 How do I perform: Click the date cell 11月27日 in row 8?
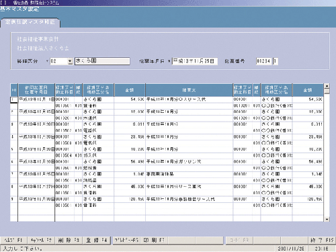pyautogui.click(x=36, y=187)
